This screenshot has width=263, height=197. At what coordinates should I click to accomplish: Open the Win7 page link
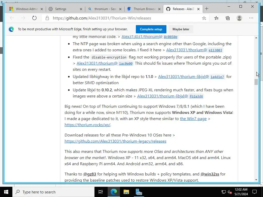[x=193, y=119]
